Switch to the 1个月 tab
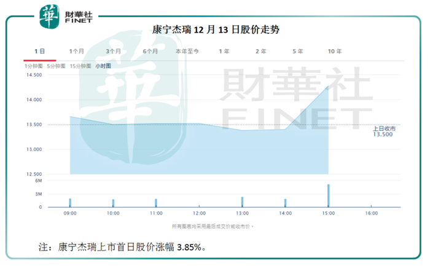The width and height of the screenshot is (430, 266). click(77, 51)
